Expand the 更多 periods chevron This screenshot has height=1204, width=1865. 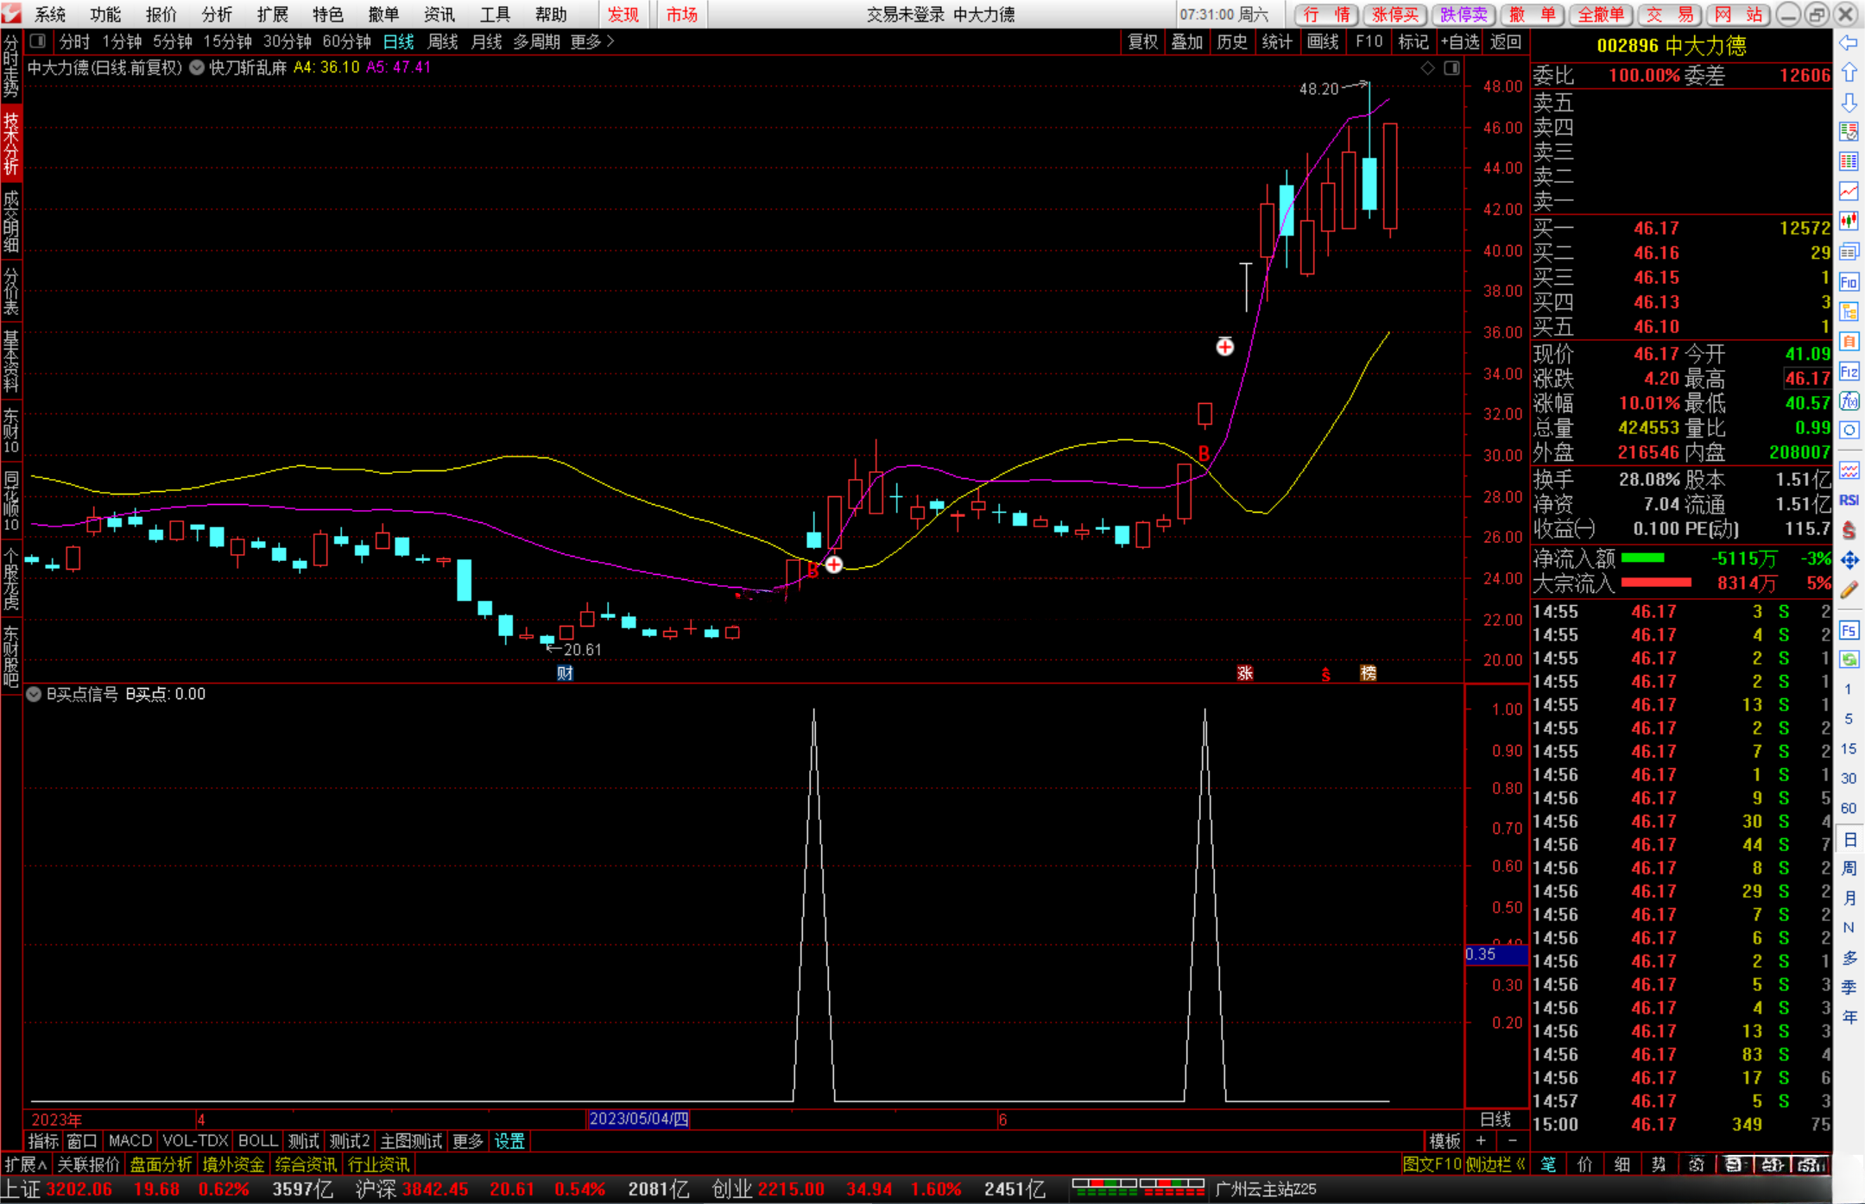point(611,41)
